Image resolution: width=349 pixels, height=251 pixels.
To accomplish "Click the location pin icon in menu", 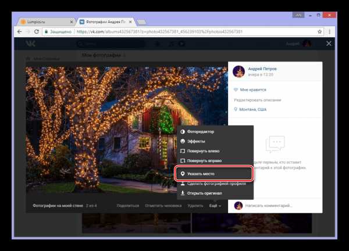I will click(183, 174).
